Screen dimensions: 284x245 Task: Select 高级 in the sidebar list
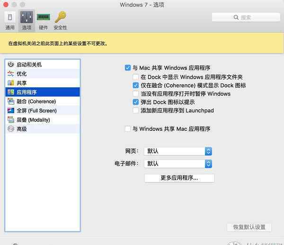click(43, 129)
